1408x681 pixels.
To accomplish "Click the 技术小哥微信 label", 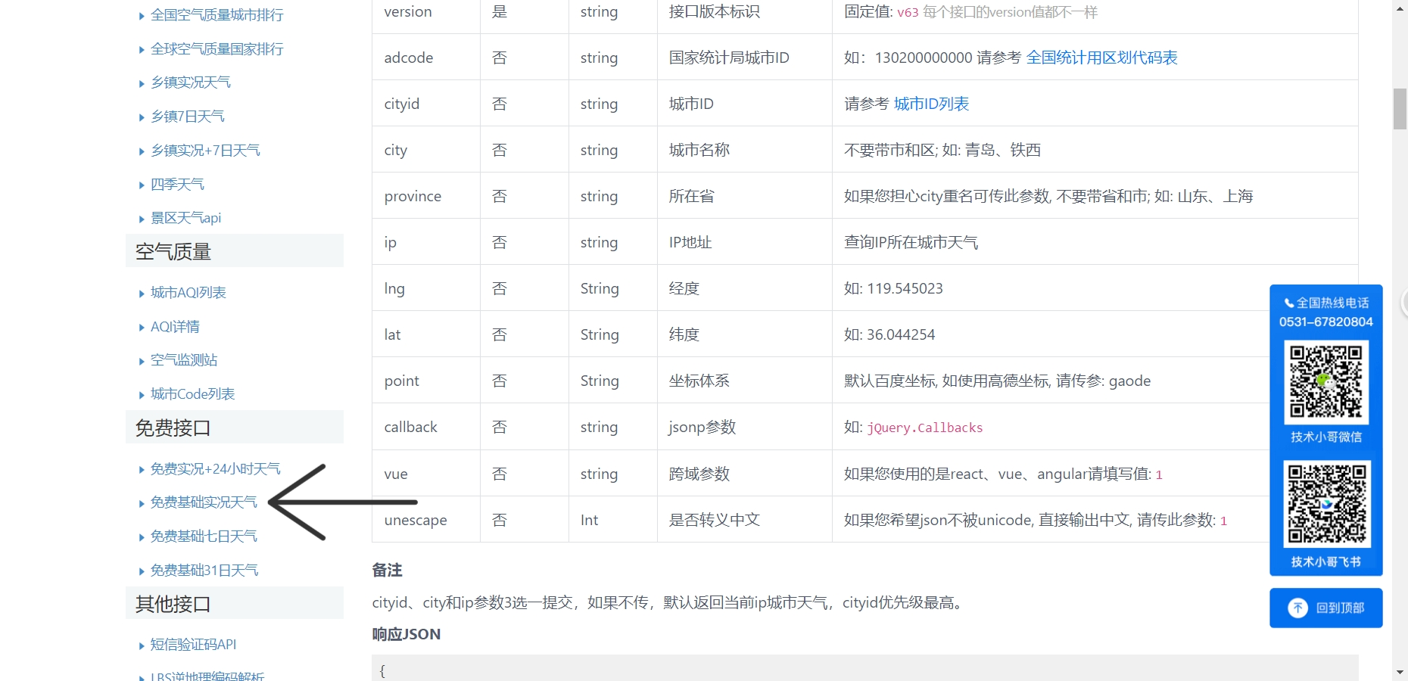I will [1326, 437].
